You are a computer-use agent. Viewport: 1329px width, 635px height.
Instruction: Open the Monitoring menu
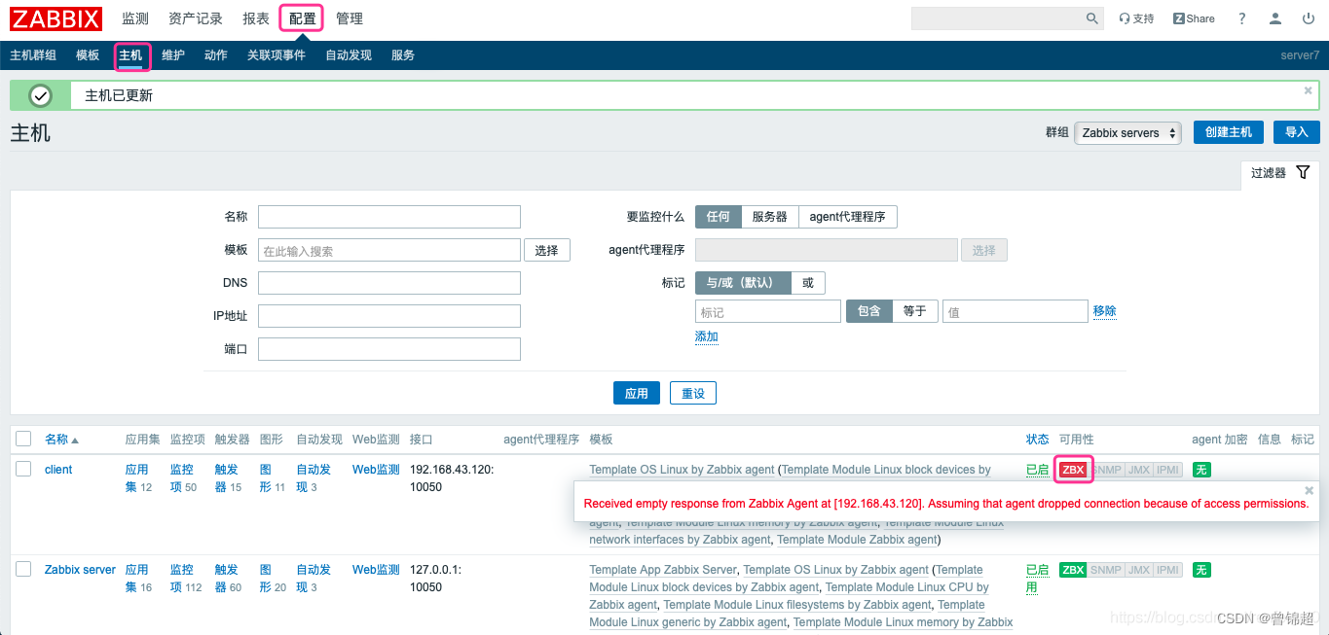pos(135,18)
